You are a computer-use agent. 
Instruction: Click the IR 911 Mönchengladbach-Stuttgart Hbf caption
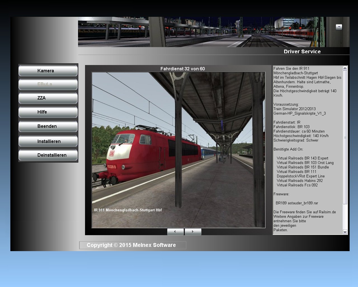tap(128, 210)
